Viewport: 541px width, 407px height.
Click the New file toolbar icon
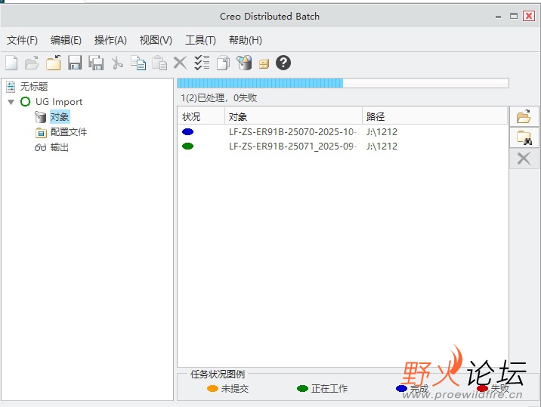tap(11, 63)
